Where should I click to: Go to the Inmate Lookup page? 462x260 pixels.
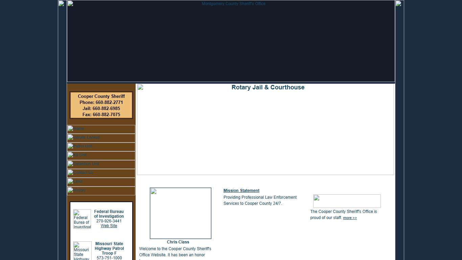click(x=101, y=138)
